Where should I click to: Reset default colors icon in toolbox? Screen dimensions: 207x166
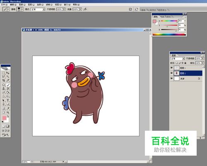coord(2,122)
